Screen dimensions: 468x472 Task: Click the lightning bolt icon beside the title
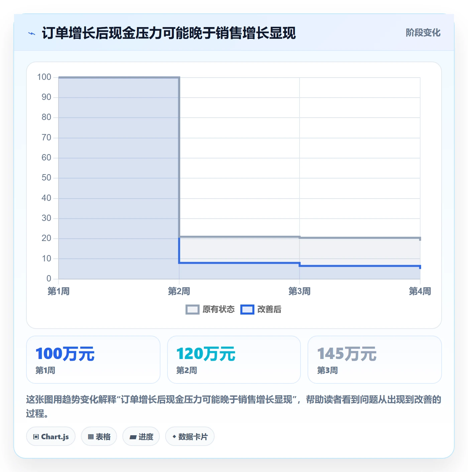pyautogui.click(x=32, y=33)
